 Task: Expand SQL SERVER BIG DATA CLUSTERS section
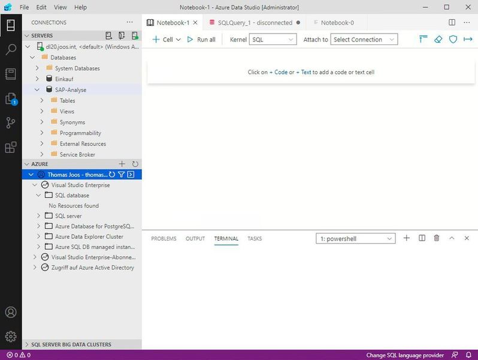[x=27, y=344]
